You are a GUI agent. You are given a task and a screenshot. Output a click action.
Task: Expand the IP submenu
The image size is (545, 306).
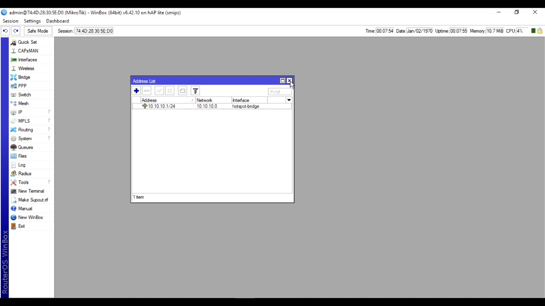(x=32, y=112)
